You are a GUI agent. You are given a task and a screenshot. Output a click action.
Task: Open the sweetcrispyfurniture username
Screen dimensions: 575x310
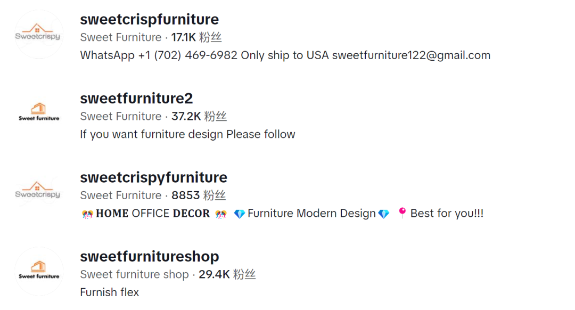click(x=153, y=177)
